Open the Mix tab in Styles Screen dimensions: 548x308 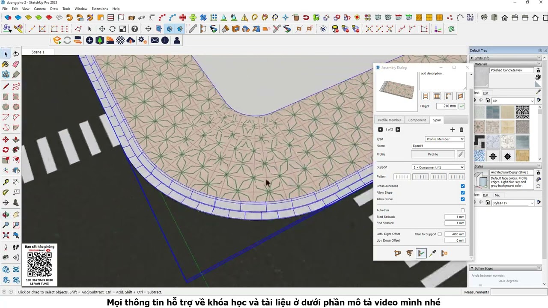[497, 195]
